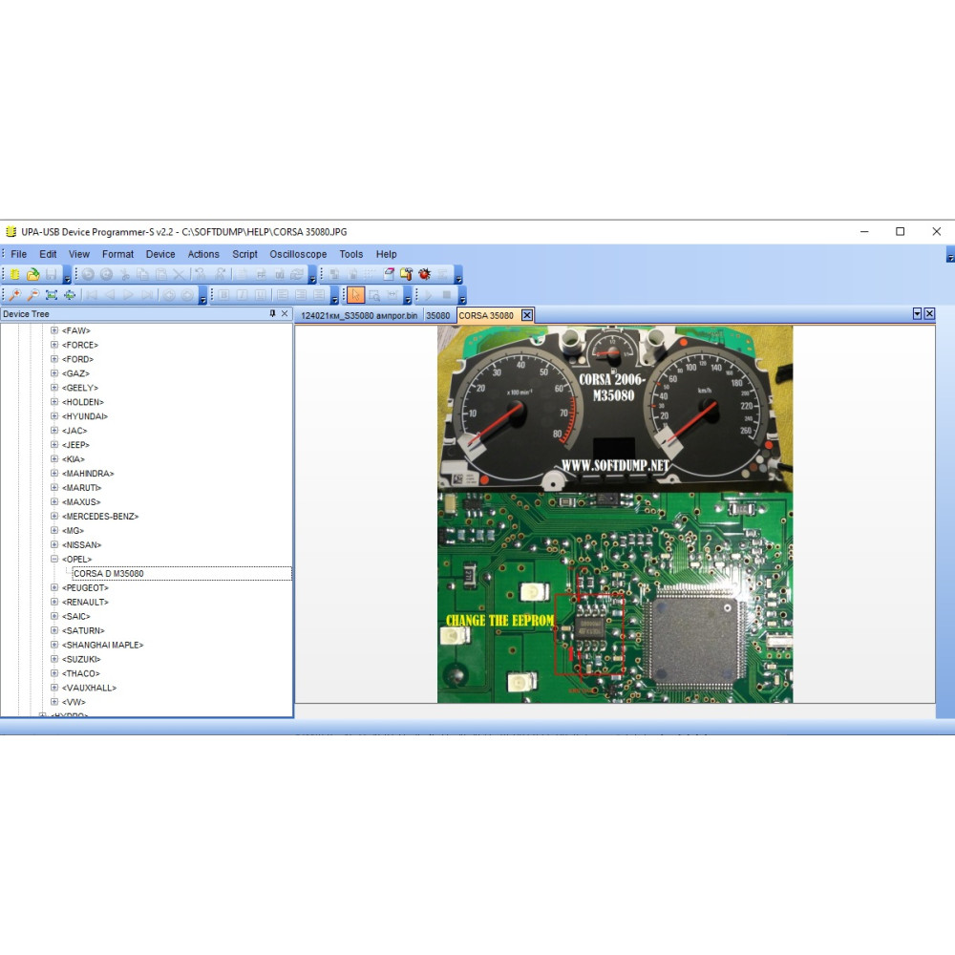
Task: Select the <KIA> tree entry
Action: click(x=74, y=459)
